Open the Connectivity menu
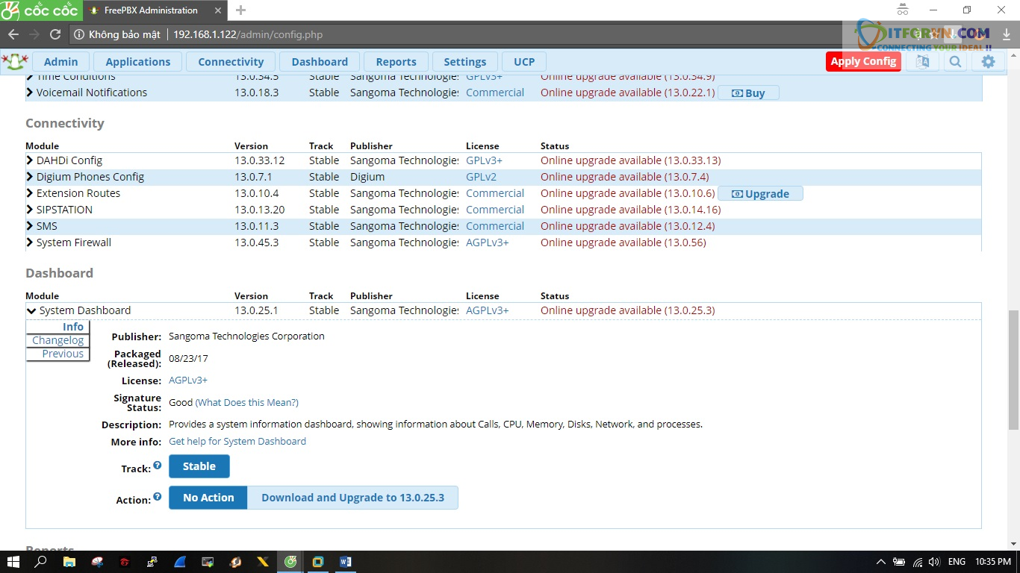 pos(231,62)
